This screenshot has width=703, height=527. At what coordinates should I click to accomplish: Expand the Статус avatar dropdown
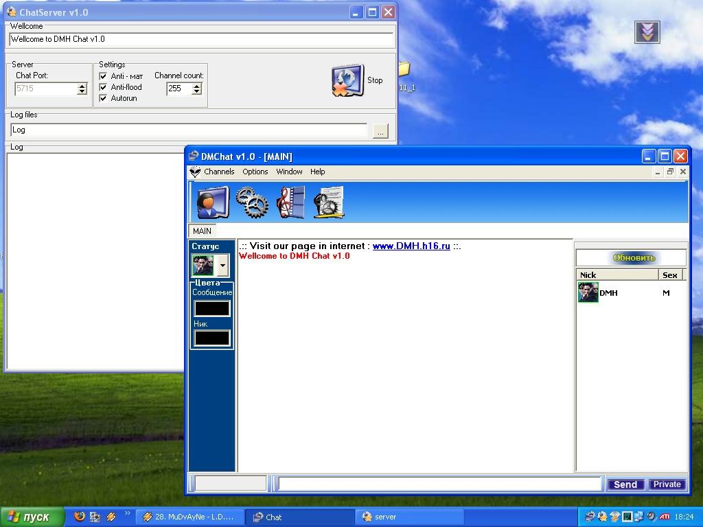[x=222, y=266]
